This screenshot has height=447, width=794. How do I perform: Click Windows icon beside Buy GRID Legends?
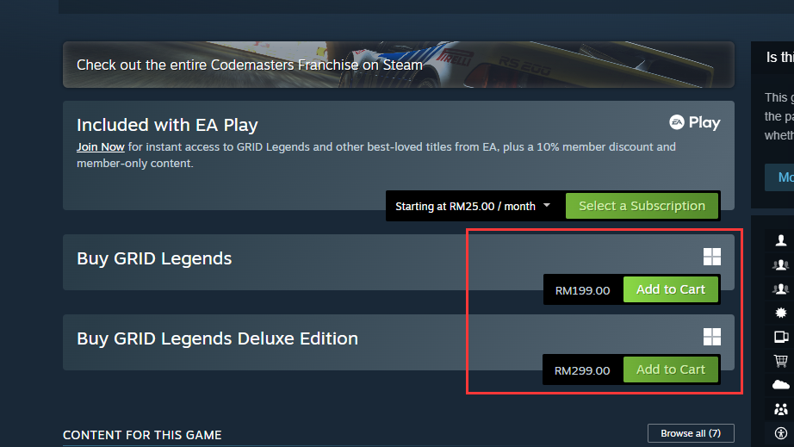711,257
